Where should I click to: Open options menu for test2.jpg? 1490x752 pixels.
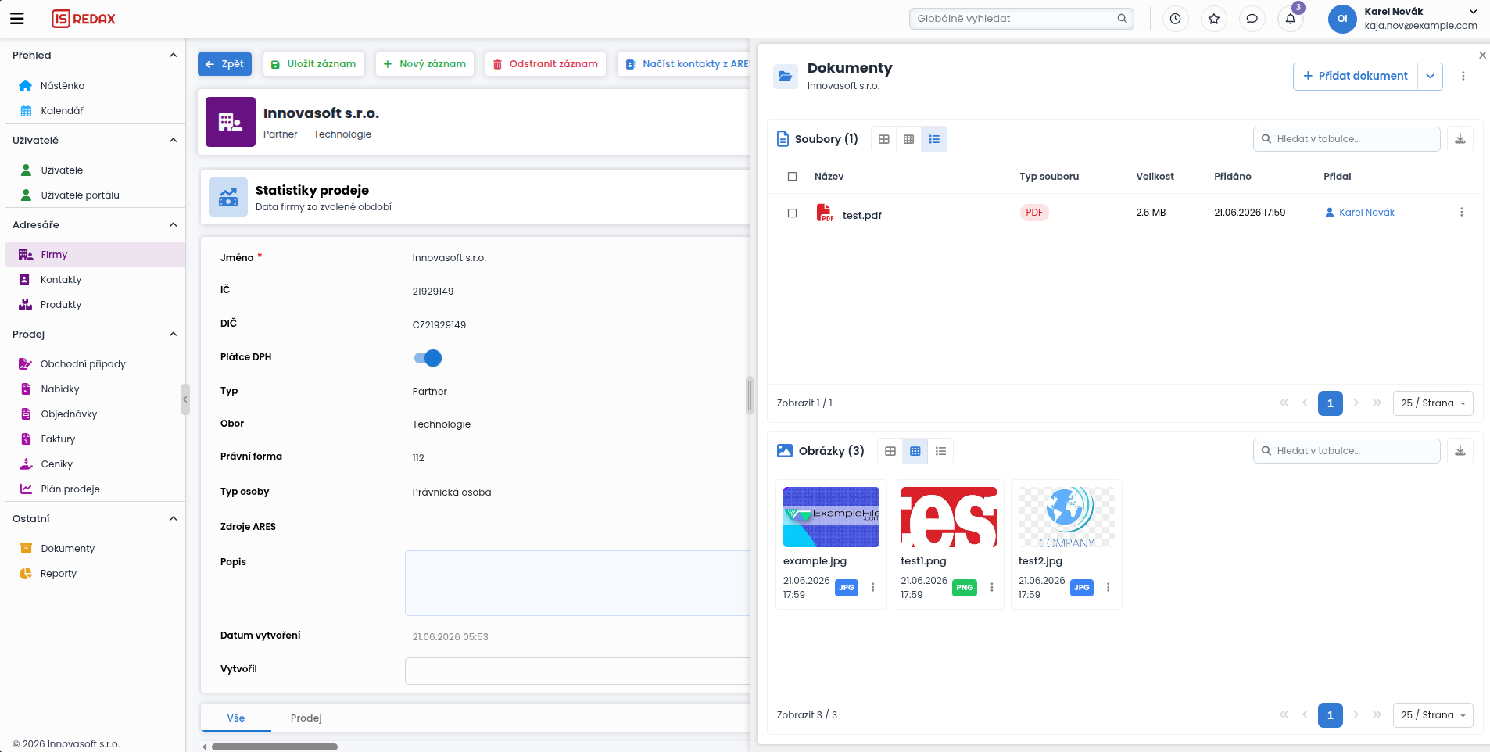(1108, 587)
